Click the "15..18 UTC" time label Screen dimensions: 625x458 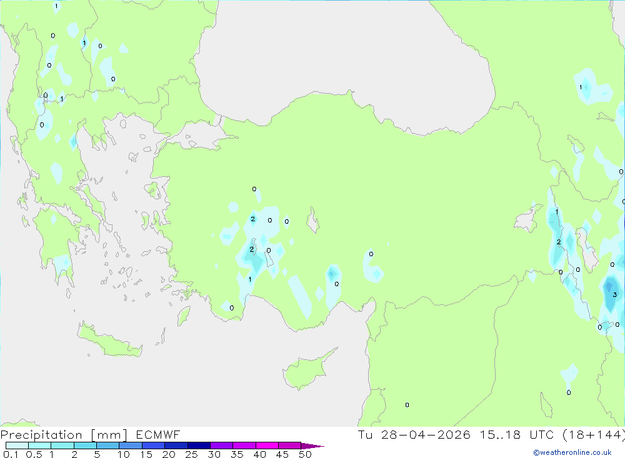pos(517,434)
